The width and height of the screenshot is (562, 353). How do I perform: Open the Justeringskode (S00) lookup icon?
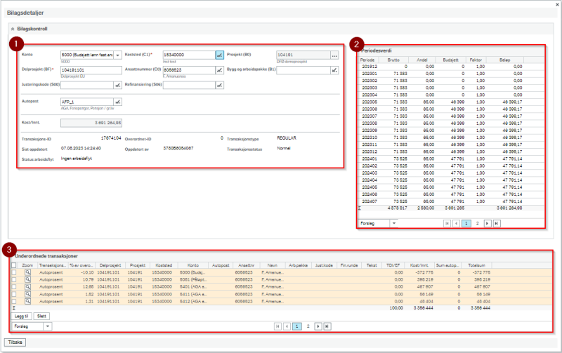pos(117,85)
